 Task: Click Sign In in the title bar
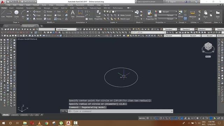point(171,1)
